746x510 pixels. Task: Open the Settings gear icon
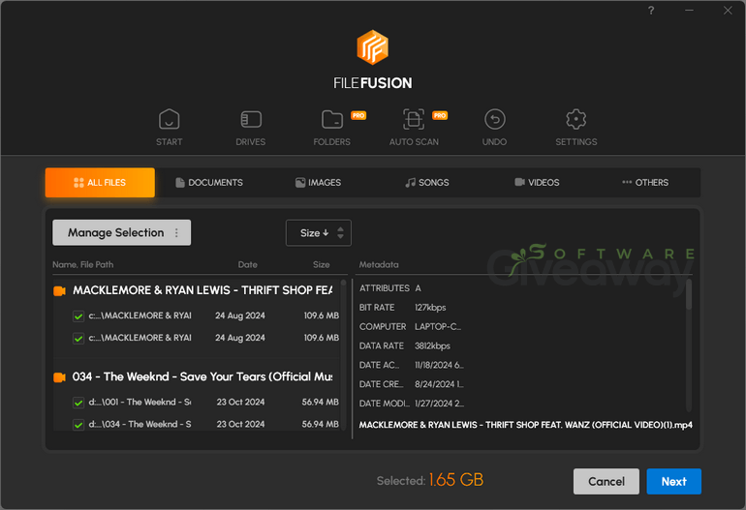click(x=575, y=120)
